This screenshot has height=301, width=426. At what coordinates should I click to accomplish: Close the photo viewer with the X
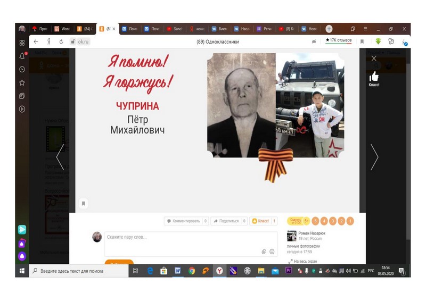374,58
